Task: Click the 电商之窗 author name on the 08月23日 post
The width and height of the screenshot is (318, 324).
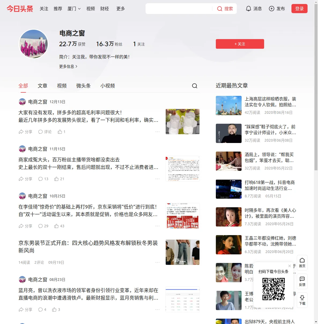Action: [x=38, y=280]
